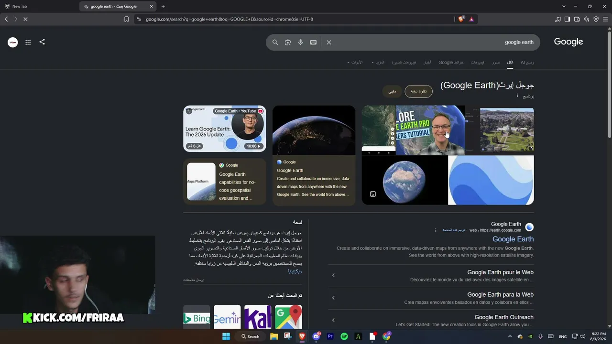The height and width of the screenshot is (344, 612).
Task: Open the خرائط Google maps tab
Action: coord(451,63)
